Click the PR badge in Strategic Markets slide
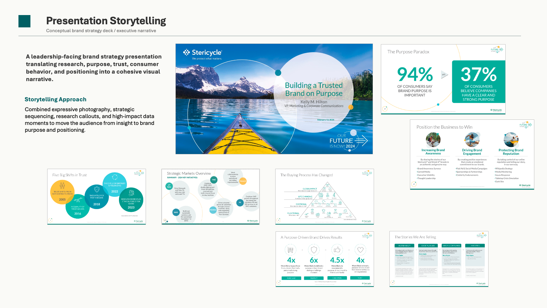Screen dimensions: 547x308 coord(240,203)
